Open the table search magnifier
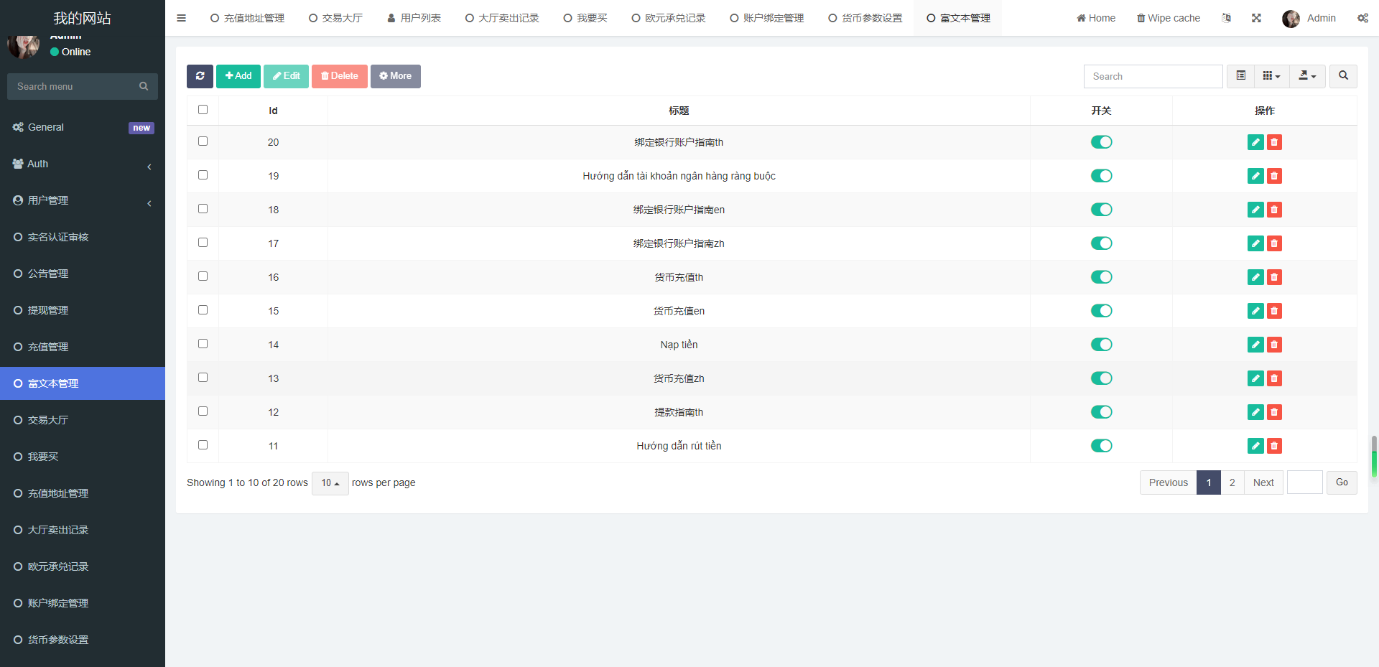 (1342, 76)
